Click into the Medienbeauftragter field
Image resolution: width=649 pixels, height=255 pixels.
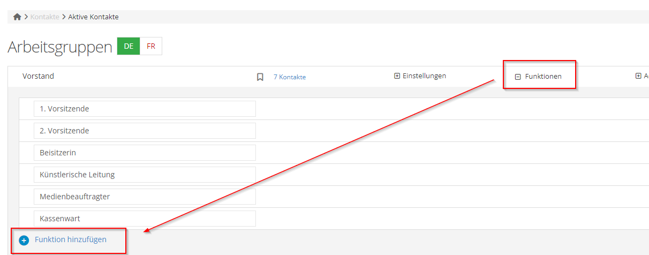click(x=145, y=197)
